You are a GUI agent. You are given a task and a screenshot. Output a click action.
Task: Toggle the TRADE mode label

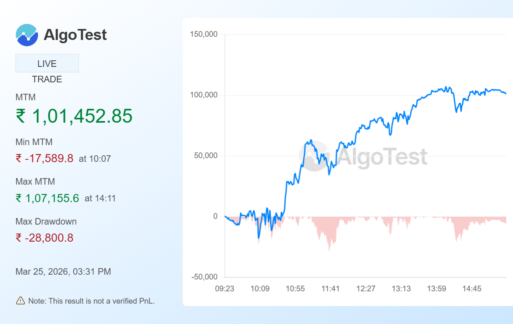click(x=47, y=79)
